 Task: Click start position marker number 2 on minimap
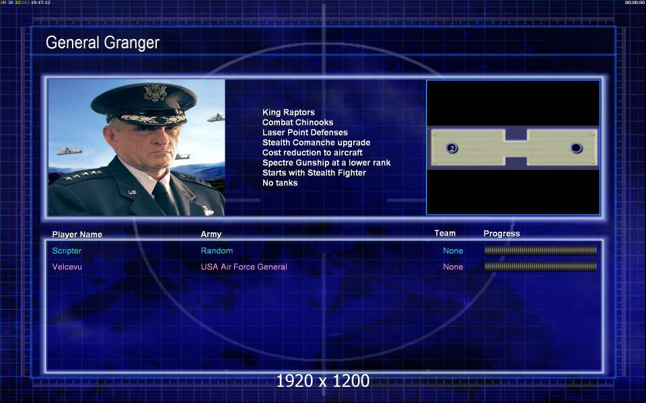(x=452, y=148)
